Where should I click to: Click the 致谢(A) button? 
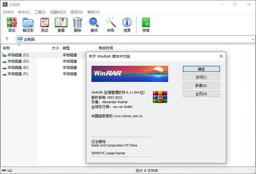click(x=201, y=85)
